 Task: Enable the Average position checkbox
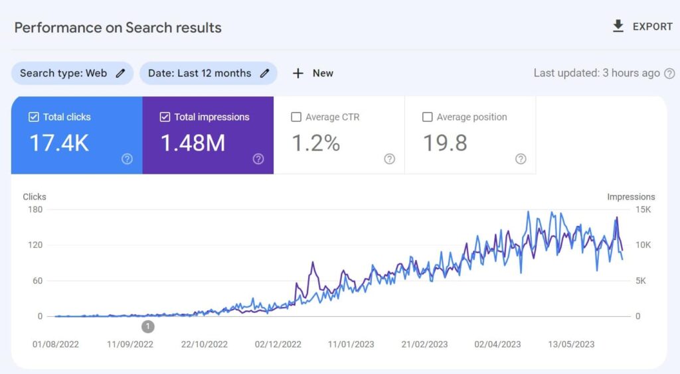428,117
